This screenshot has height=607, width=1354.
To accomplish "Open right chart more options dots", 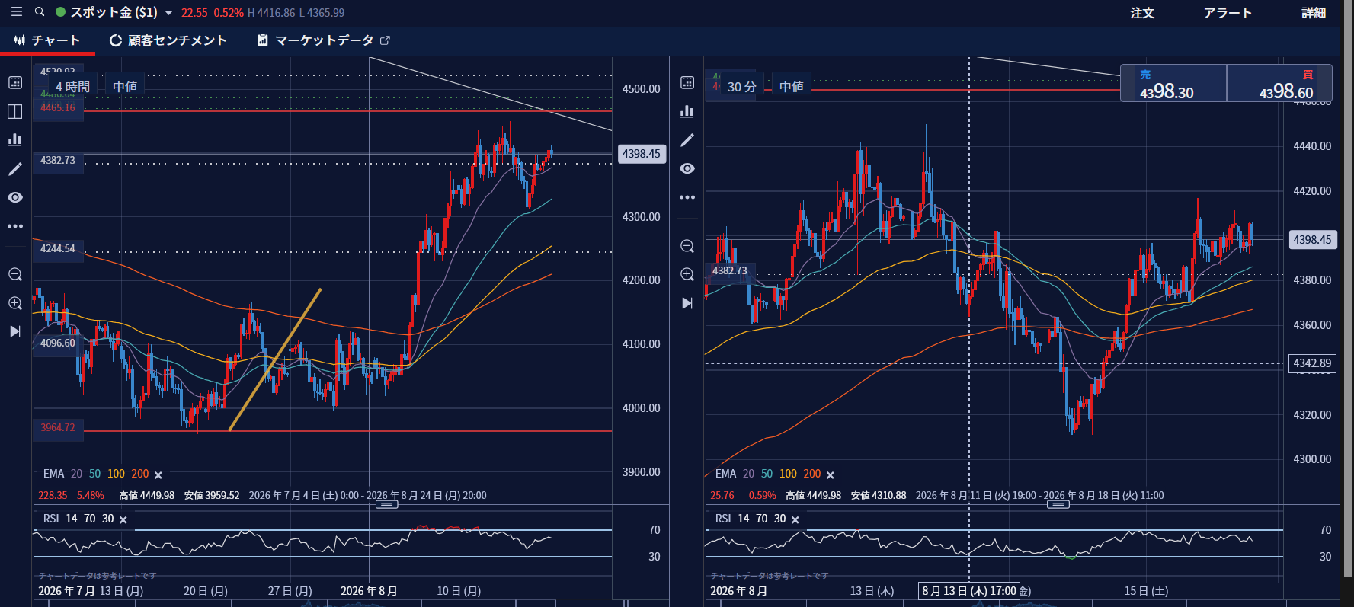I will click(687, 197).
